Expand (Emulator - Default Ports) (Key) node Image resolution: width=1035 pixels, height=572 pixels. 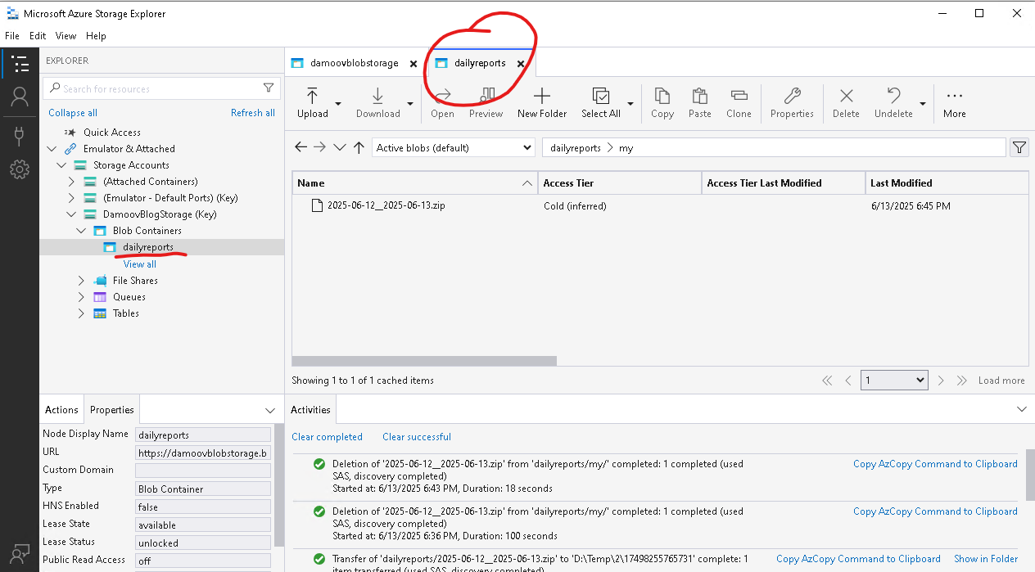(x=71, y=198)
